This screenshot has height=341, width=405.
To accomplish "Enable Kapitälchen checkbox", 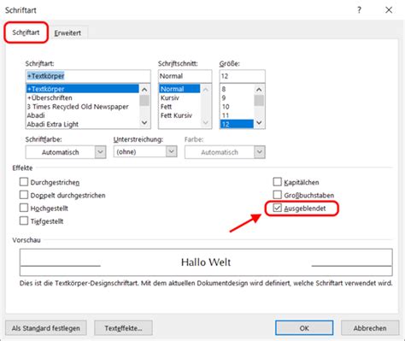I will pos(277,182).
